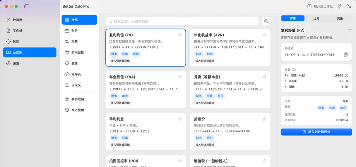Select 公式库 in the left sidebar
The height and width of the screenshot is (167, 356).
point(29,53)
